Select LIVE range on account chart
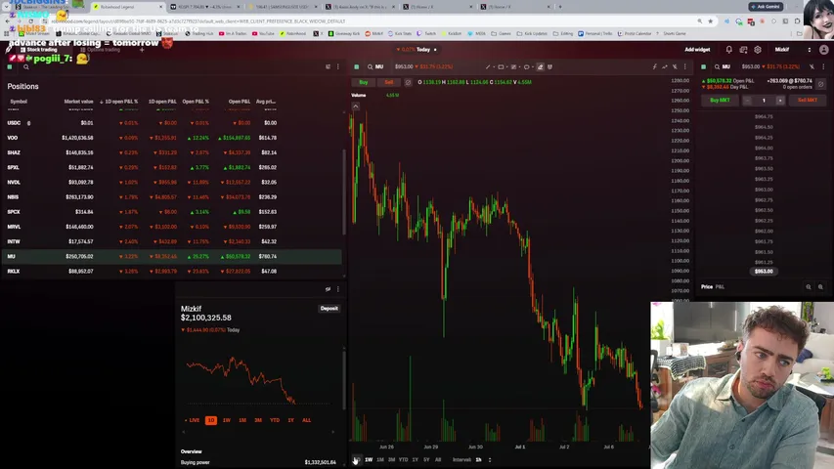The height and width of the screenshot is (469, 834). [192, 420]
